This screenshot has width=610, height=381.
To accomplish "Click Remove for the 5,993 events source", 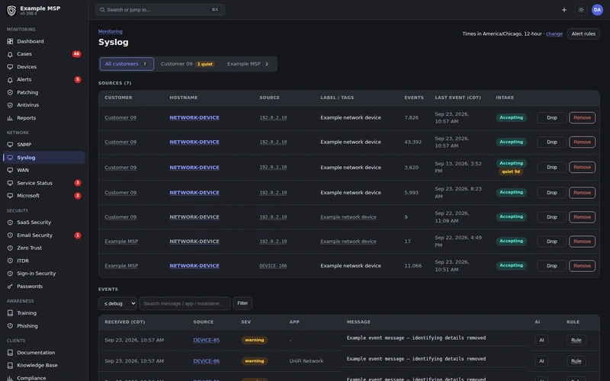I will [582, 193].
